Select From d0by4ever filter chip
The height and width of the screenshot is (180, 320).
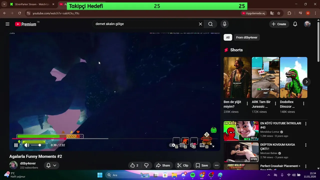click(247, 37)
